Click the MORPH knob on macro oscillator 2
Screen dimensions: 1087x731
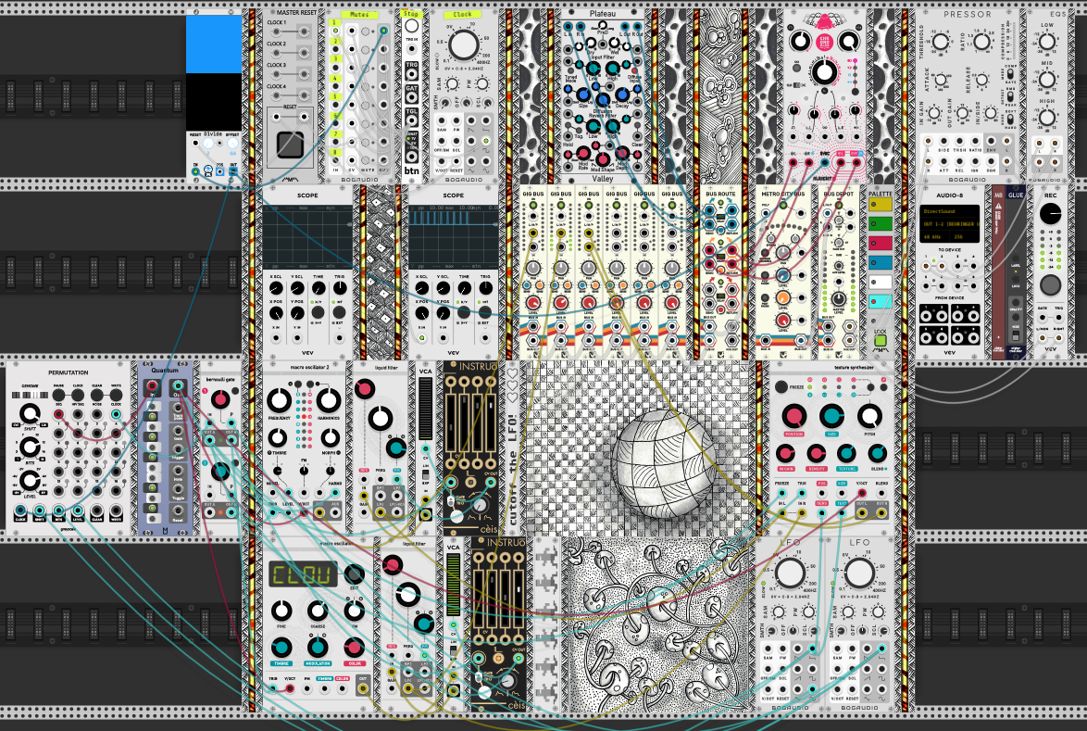pos(330,437)
